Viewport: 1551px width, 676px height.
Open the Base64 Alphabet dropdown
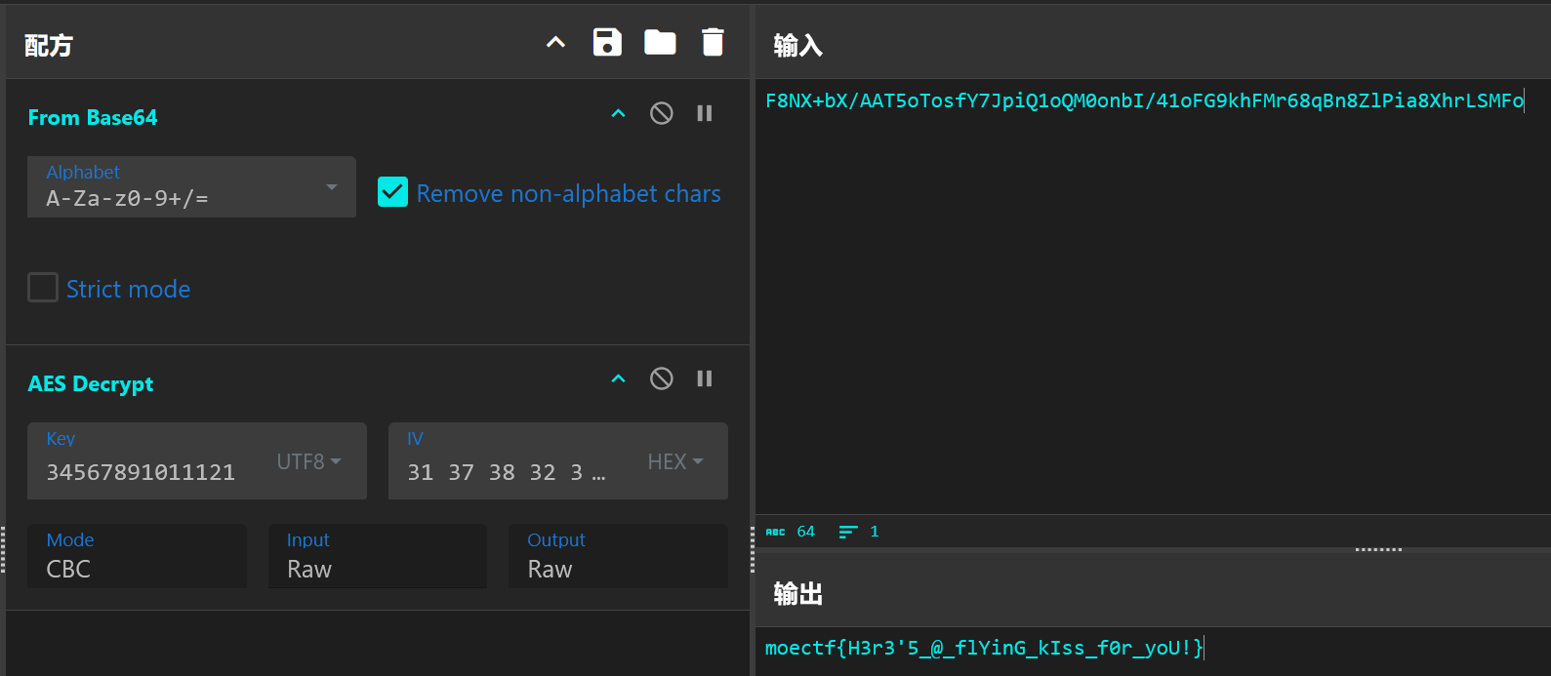[191, 187]
